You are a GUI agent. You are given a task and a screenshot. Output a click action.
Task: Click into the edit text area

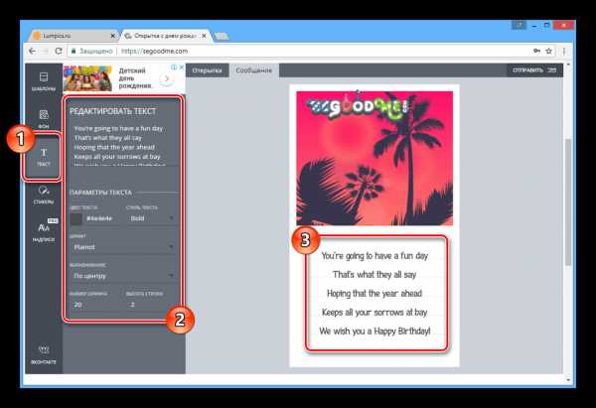coord(123,144)
